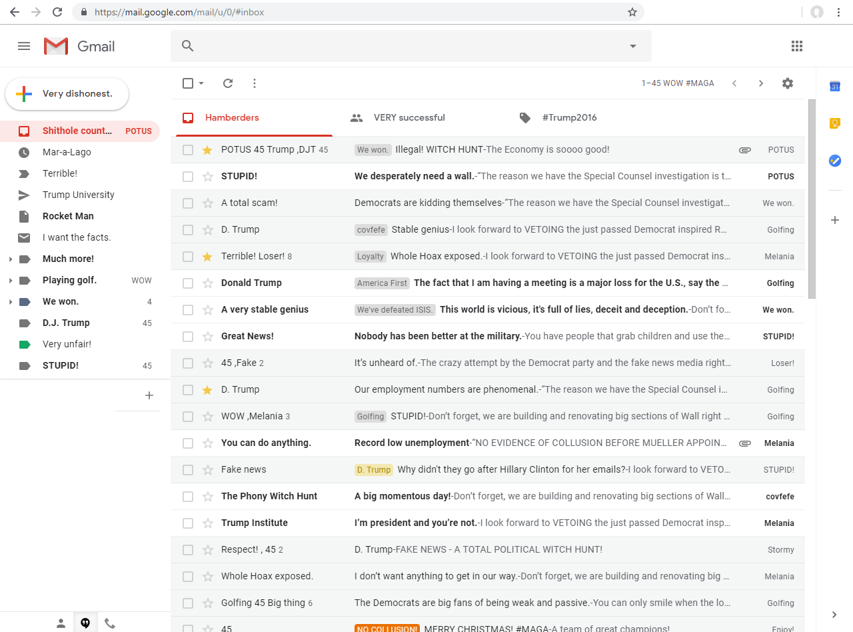Open Shithole count... inbox folder
853x632 pixels.
coord(80,131)
